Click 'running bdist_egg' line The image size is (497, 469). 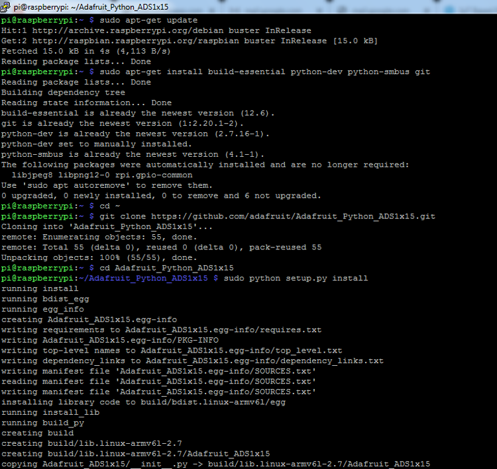tap(45, 299)
